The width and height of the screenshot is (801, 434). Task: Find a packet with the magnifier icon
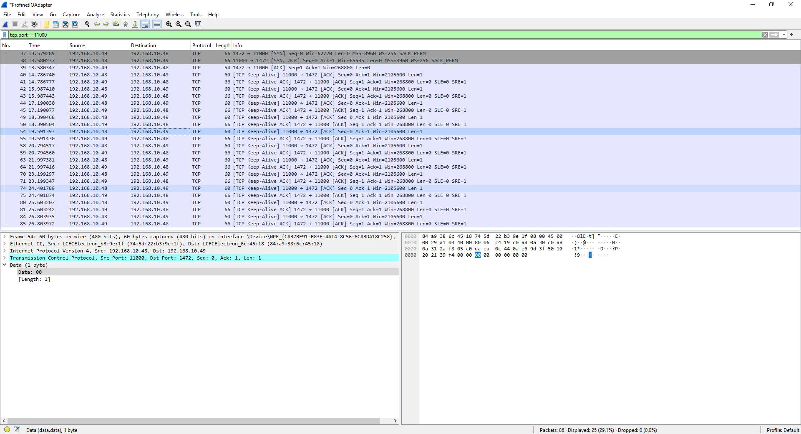click(87, 24)
